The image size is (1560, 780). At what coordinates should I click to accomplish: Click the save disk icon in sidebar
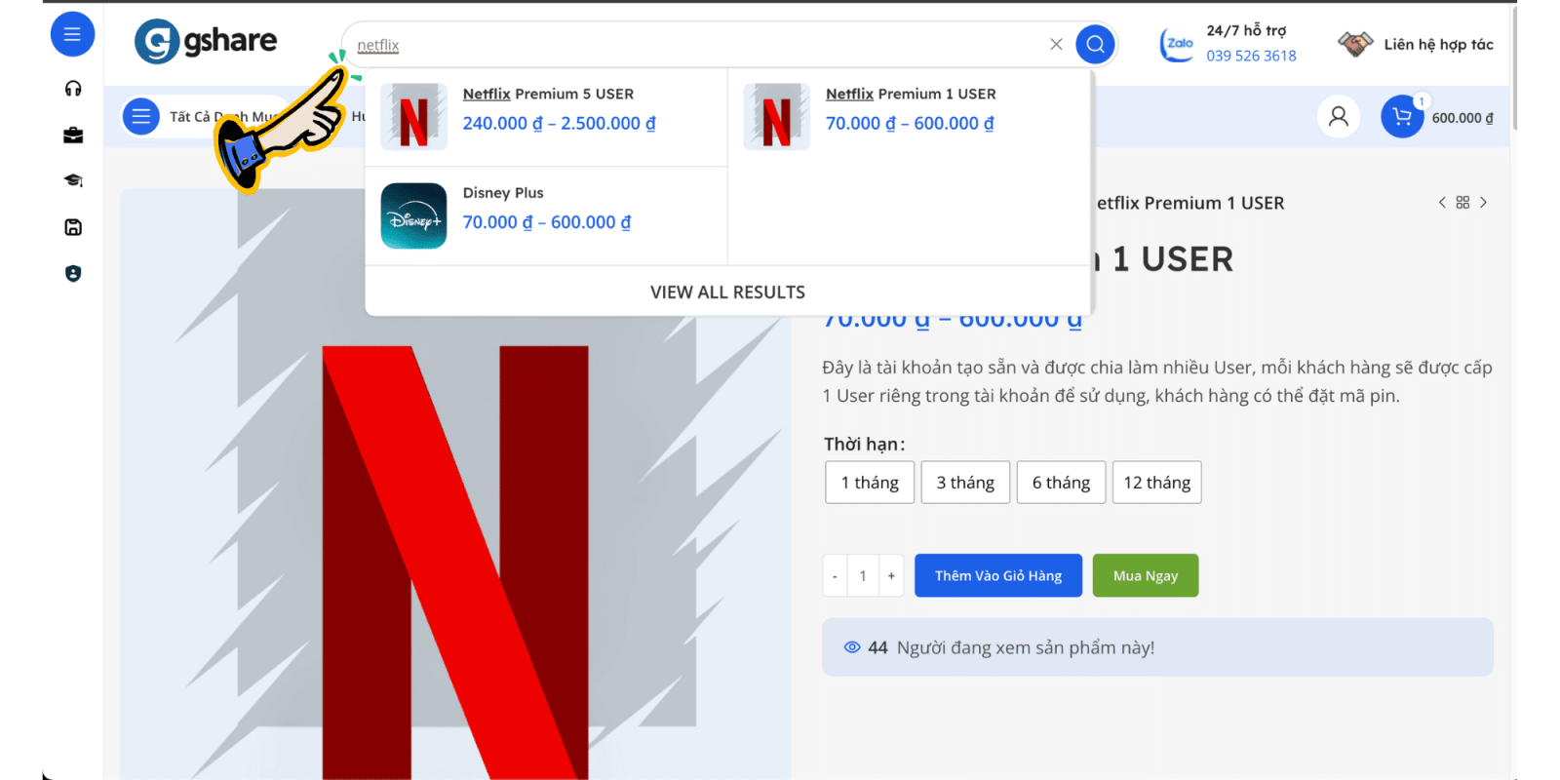73,227
